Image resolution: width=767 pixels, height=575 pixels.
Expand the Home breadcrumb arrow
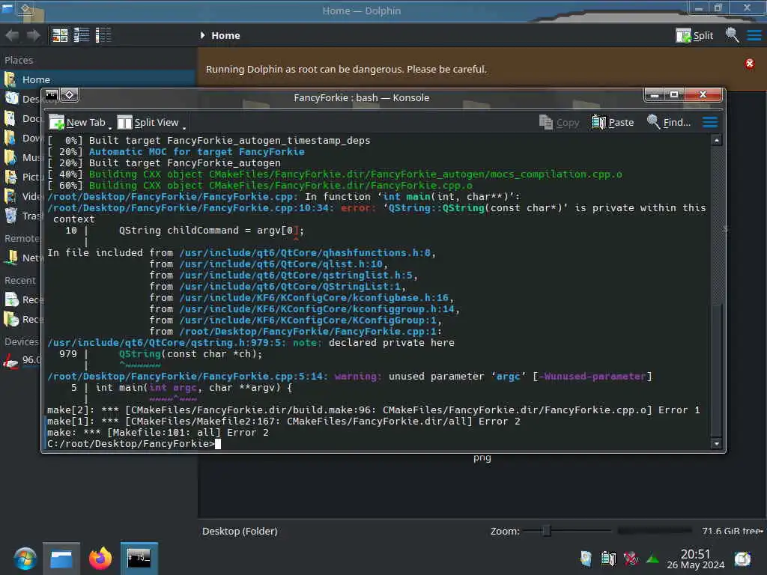coord(202,35)
